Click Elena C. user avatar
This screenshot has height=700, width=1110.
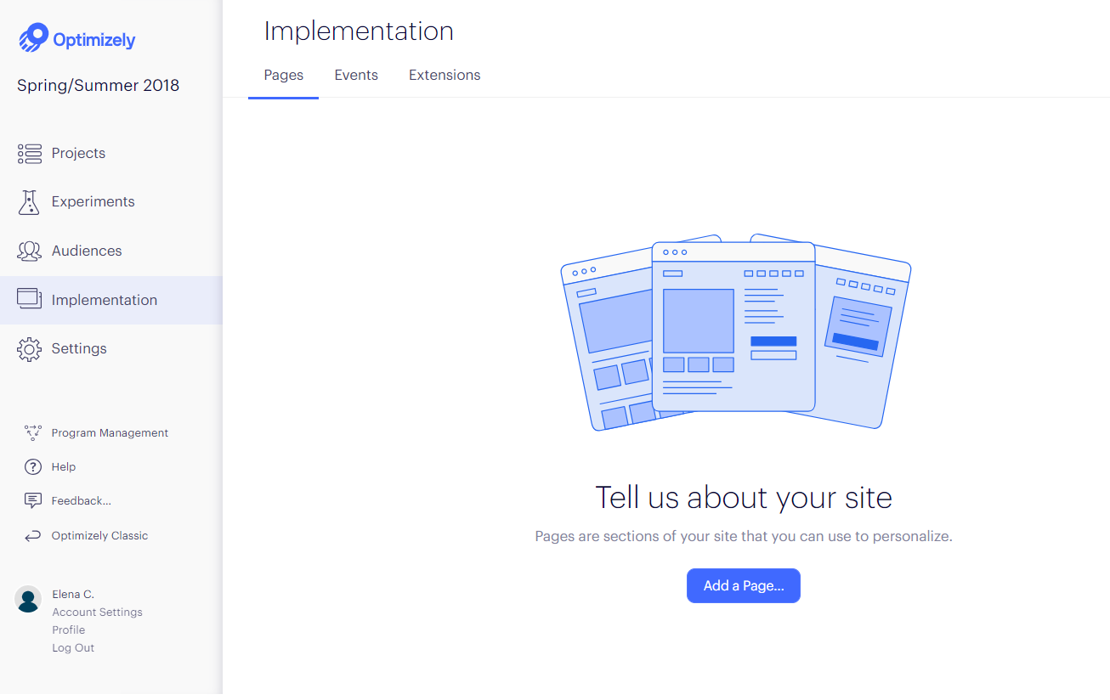[29, 599]
